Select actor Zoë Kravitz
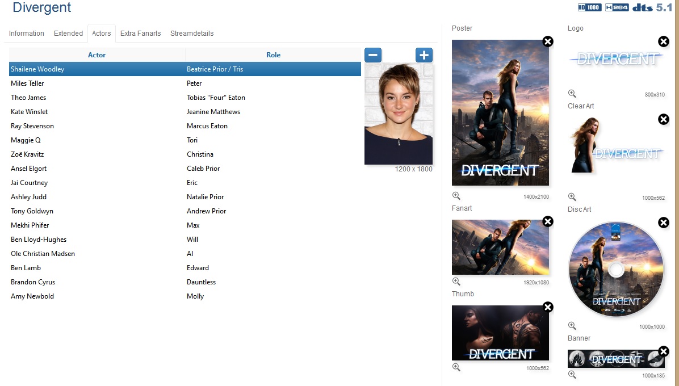This screenshot has height=386, width=679. (27, 154)
